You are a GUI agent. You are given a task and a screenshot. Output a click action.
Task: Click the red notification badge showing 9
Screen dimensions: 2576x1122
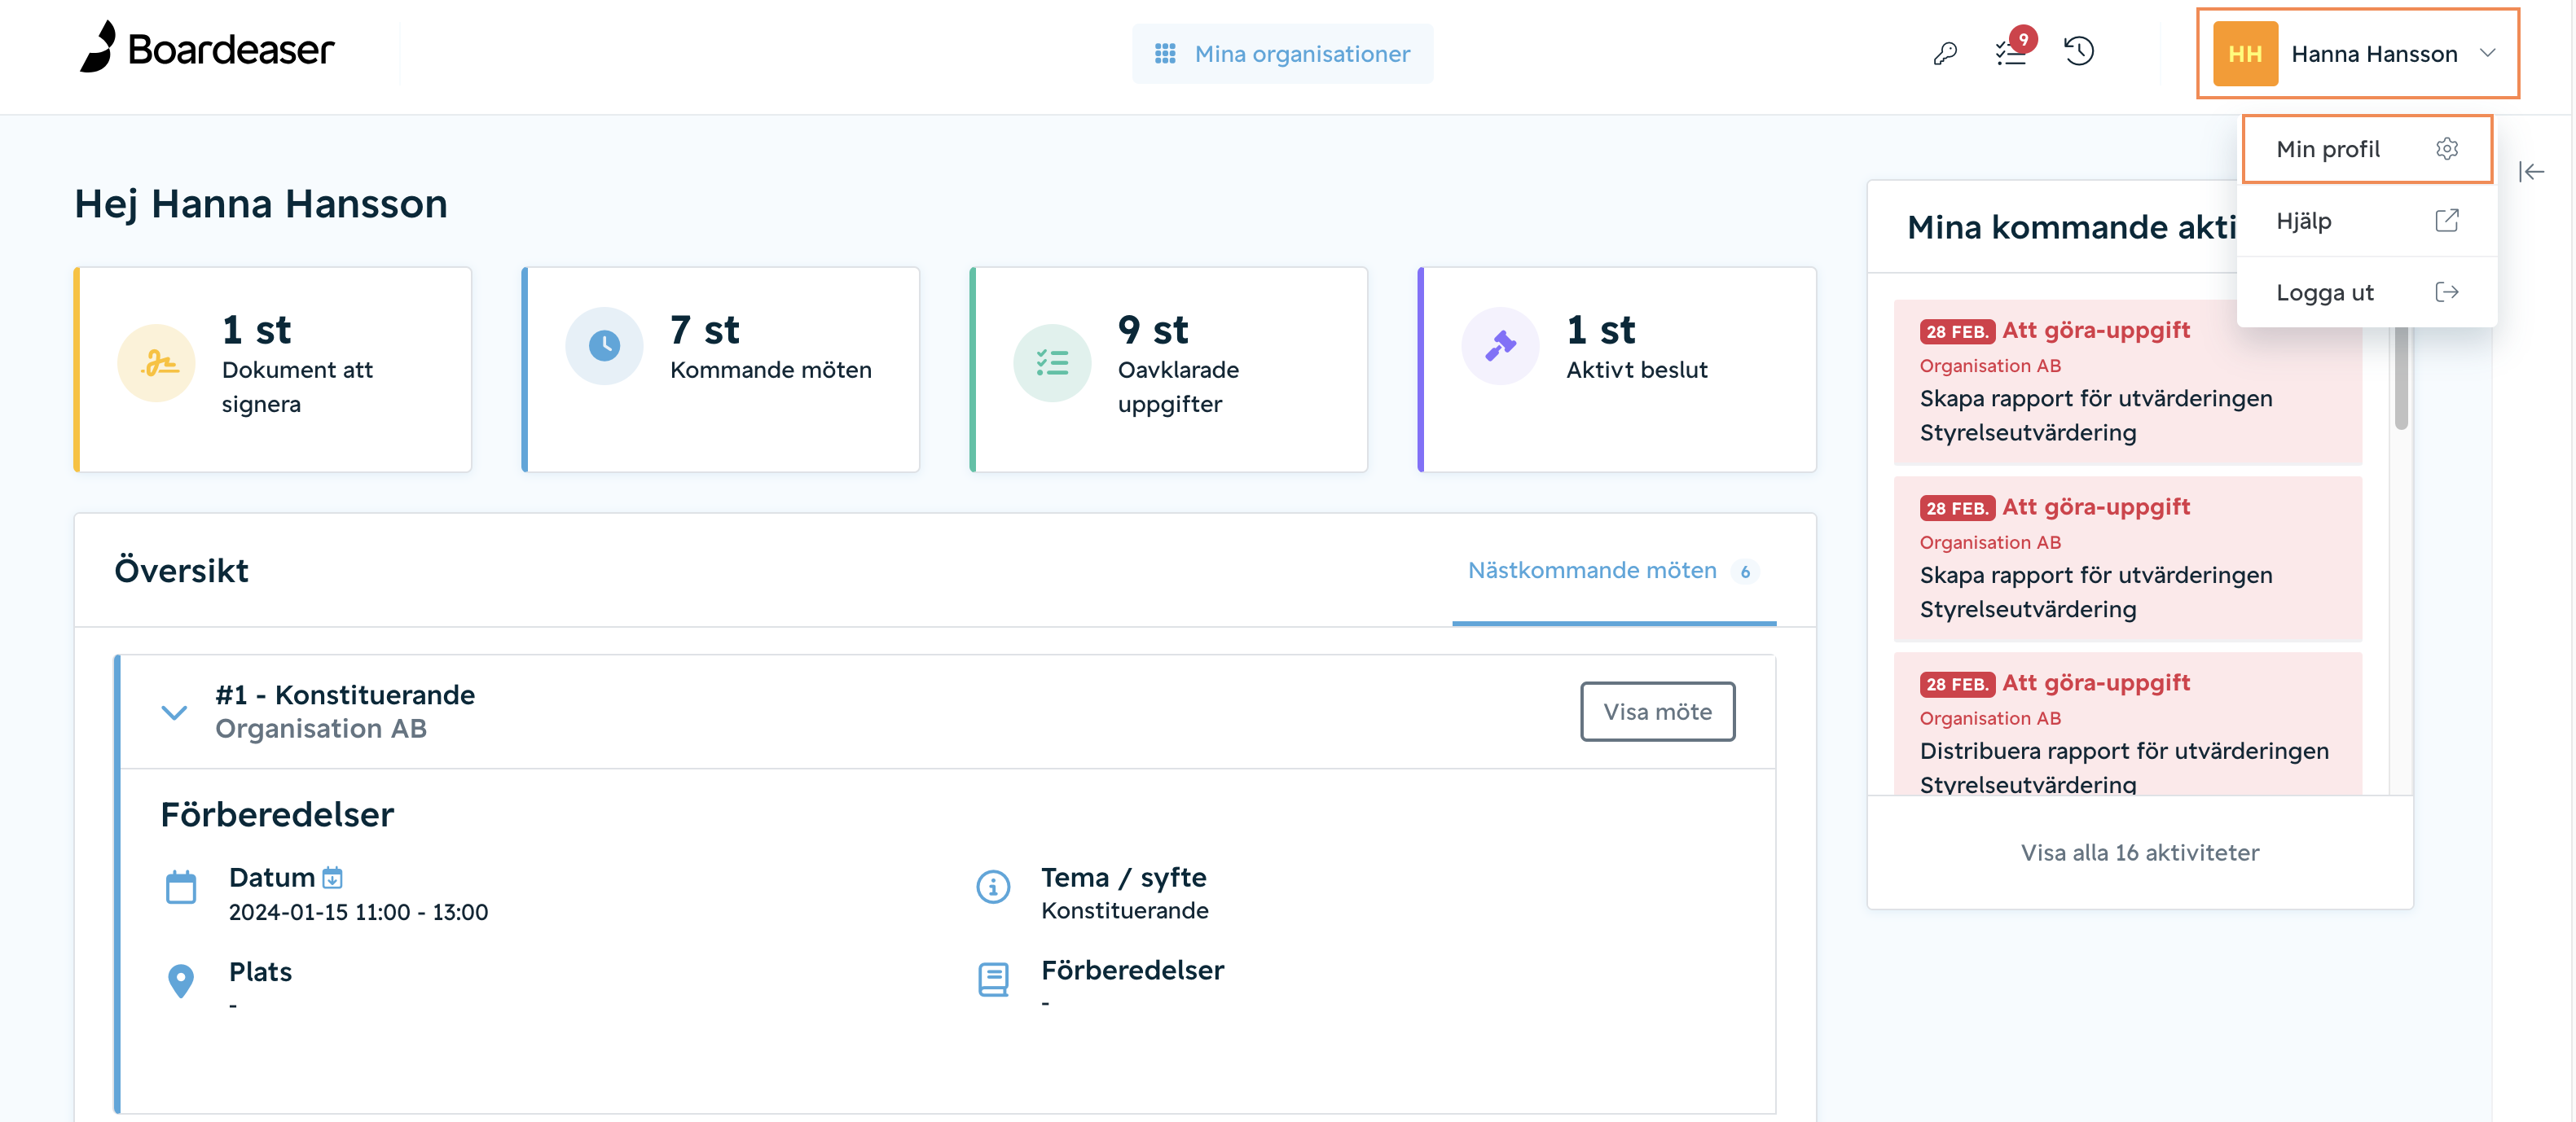(2023, 39)
